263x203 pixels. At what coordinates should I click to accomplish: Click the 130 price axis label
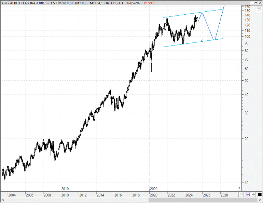pyautogui.click(x=247, y=20)
